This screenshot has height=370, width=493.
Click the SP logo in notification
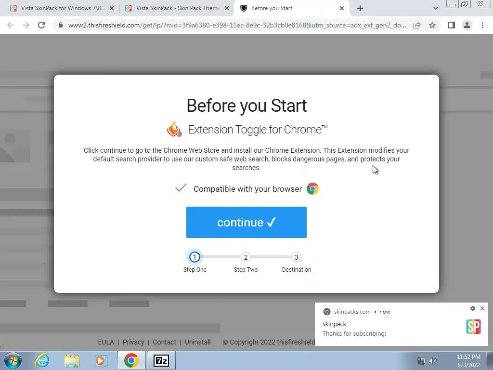tap(474, 327)
